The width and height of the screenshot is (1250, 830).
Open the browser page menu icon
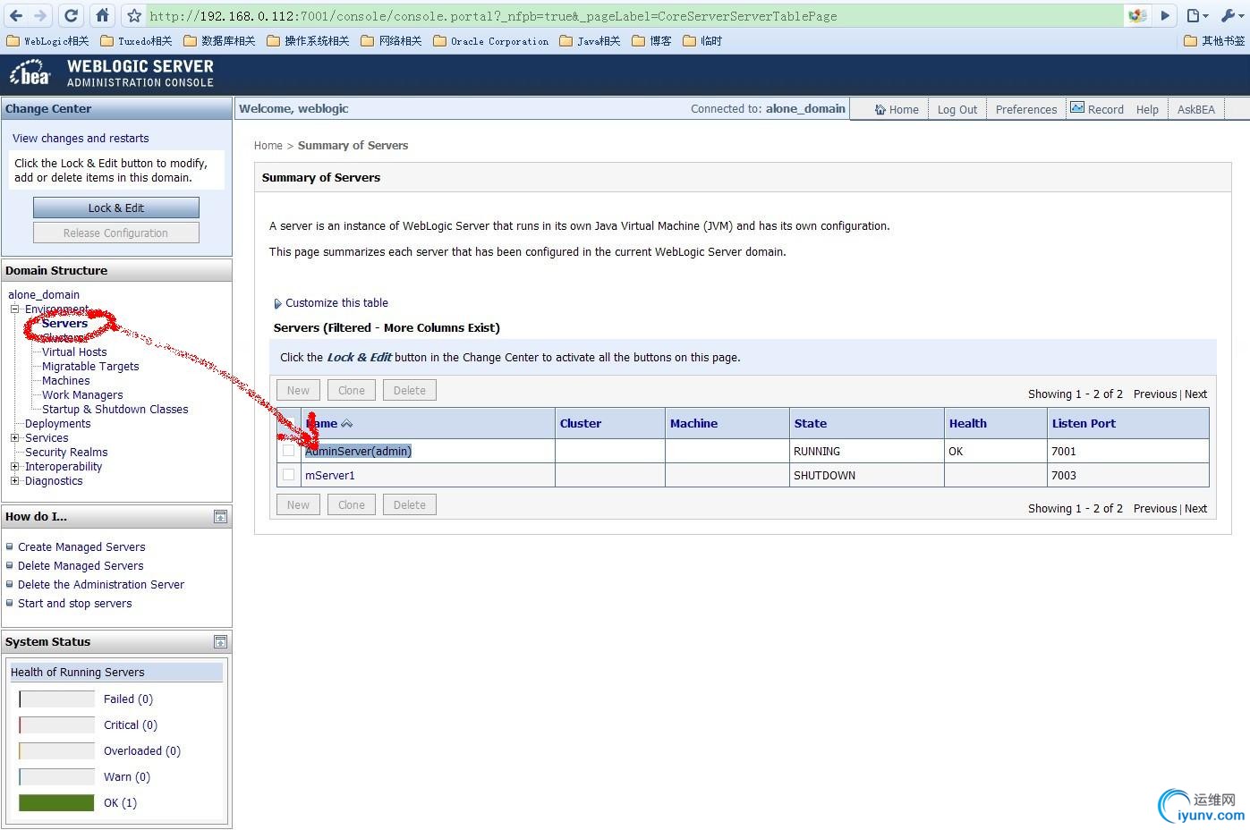pos(1197,15)
